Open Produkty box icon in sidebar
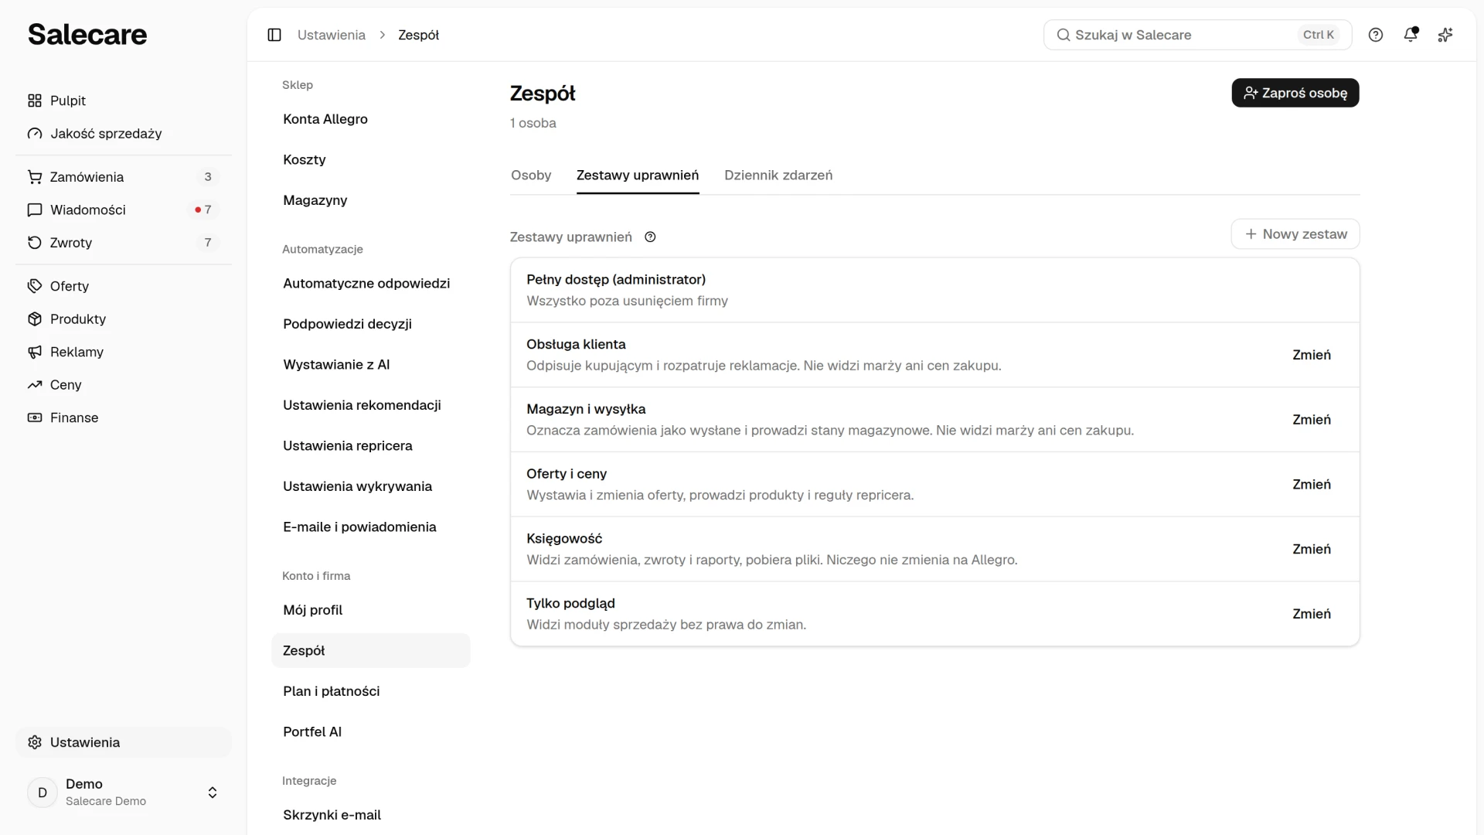 pyautogui.click(x=35, y=319)
